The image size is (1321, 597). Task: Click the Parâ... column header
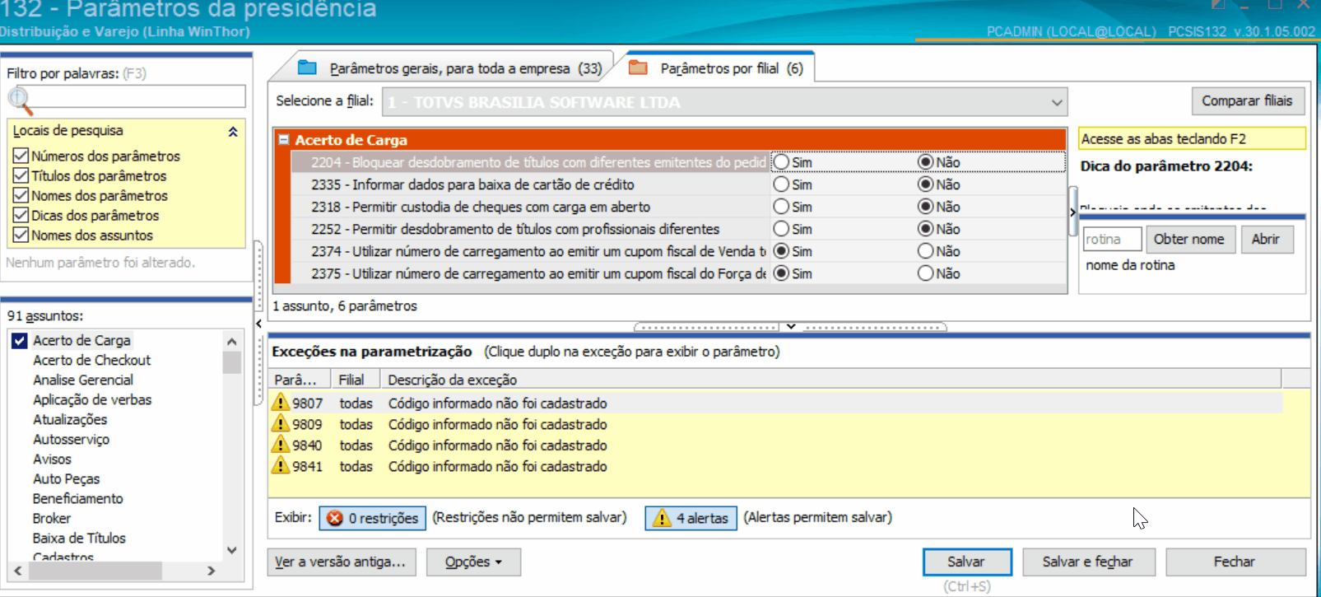(300, 380)
